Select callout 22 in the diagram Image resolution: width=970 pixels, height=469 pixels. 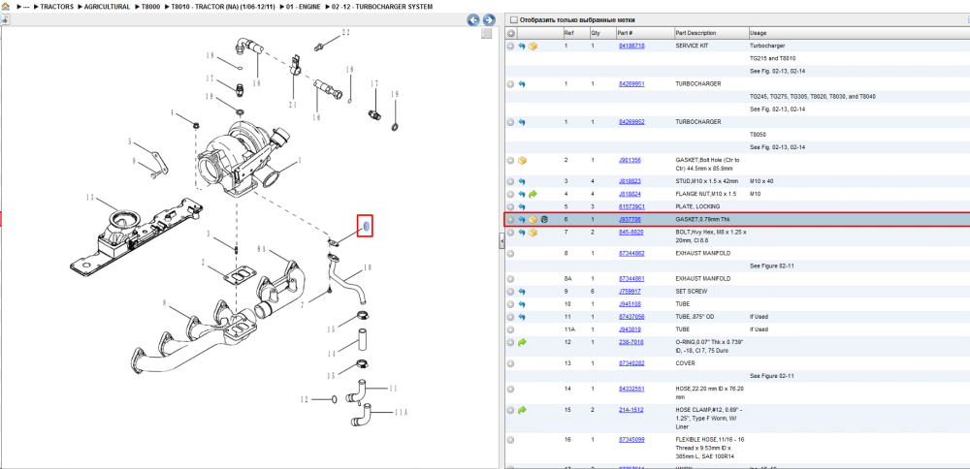(x=345, y=32)
